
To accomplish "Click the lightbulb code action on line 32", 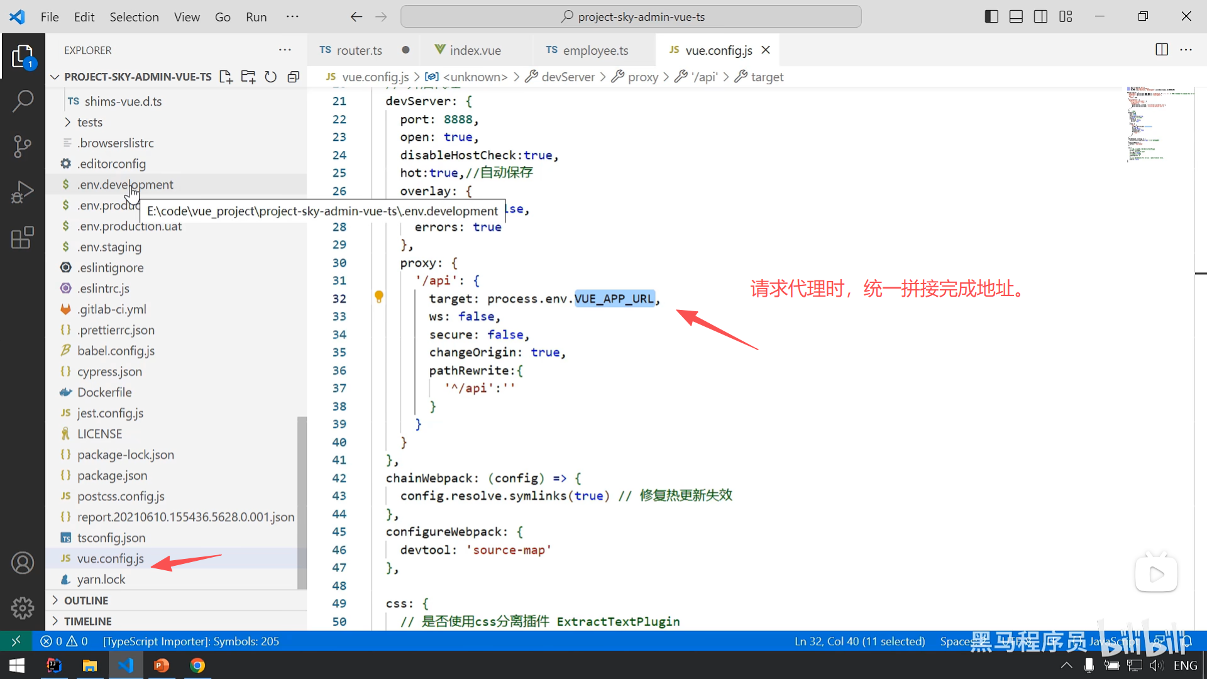I will [x=379, y=296].
